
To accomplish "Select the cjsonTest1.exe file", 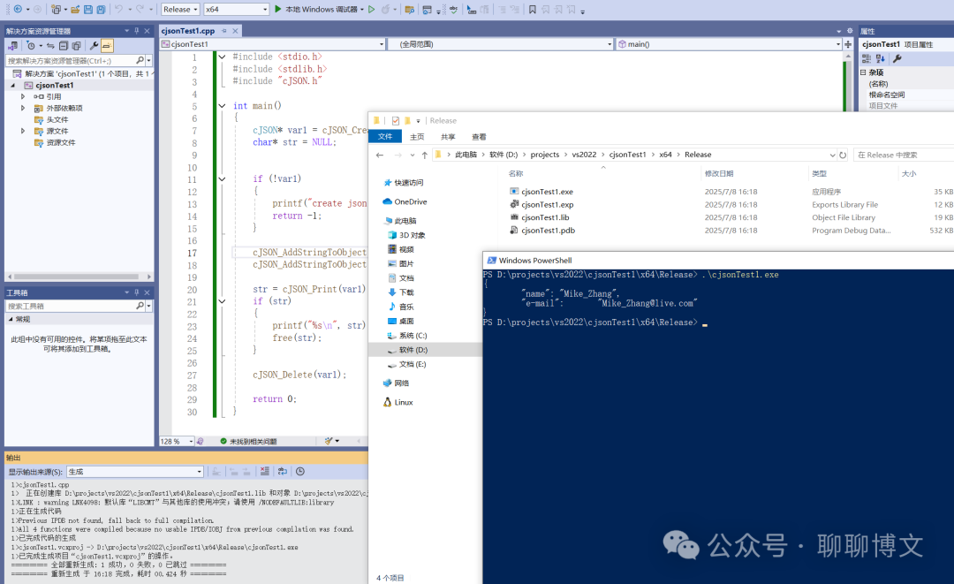I will (547, 192).
